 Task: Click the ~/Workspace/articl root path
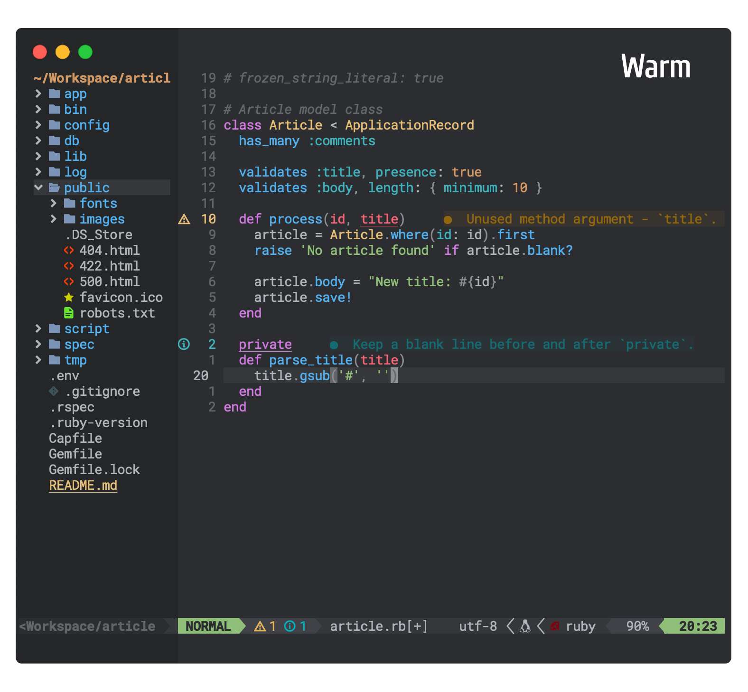102,78
